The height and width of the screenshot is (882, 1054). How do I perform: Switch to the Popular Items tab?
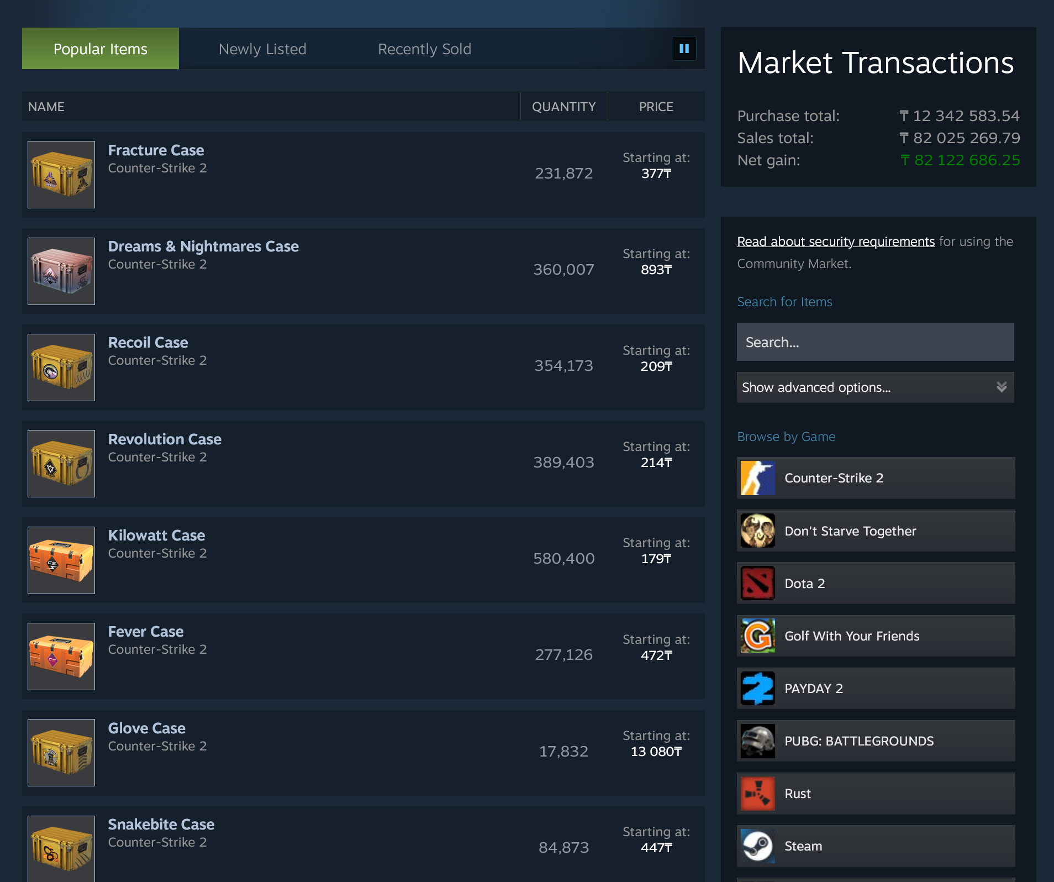[101, 49]
